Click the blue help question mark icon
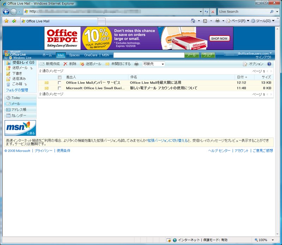282x245 pixels. pyautogui.click(x=269, y=64)
